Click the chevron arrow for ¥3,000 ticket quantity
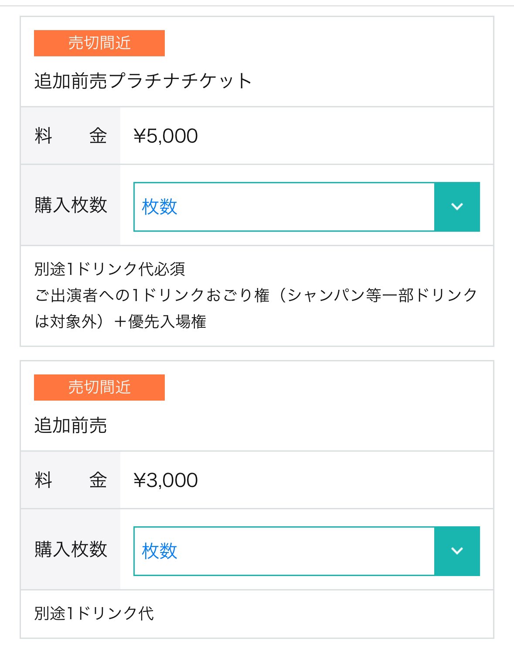Screen dimensions: 514x645 pyautogui.click(x=457, y=551)
